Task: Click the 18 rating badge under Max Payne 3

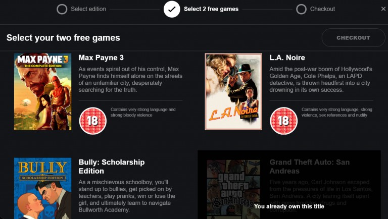Action: (93, 121)
